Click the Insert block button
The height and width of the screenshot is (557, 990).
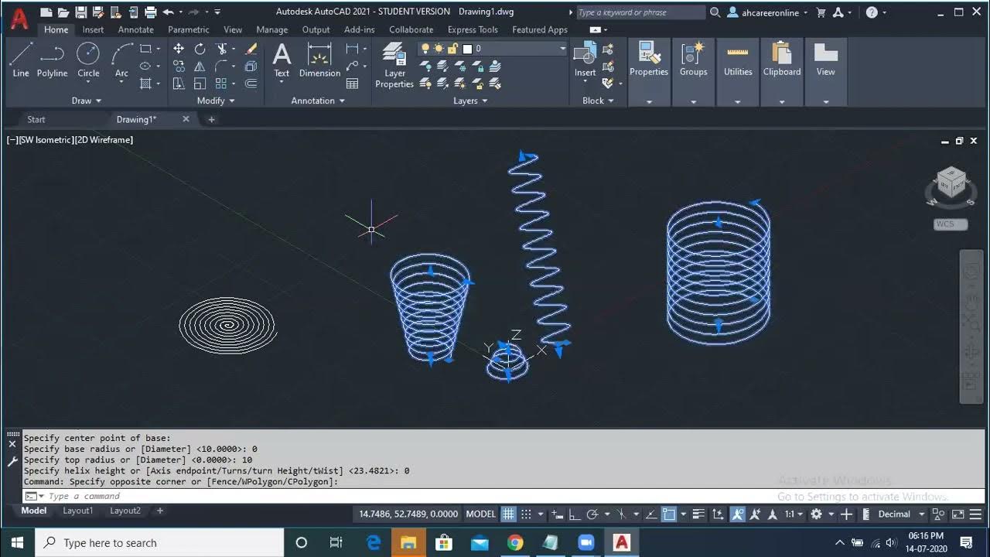pyautogui.click(x=585, y=60)
